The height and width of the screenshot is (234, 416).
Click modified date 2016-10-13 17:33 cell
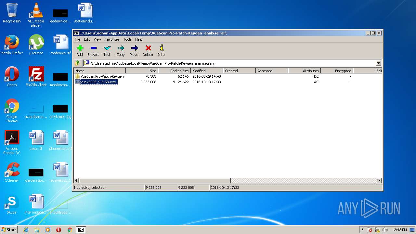point(206,82)
